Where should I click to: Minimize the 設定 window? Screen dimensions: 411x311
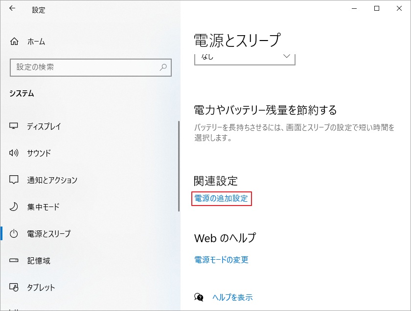[x=354, y=9]
